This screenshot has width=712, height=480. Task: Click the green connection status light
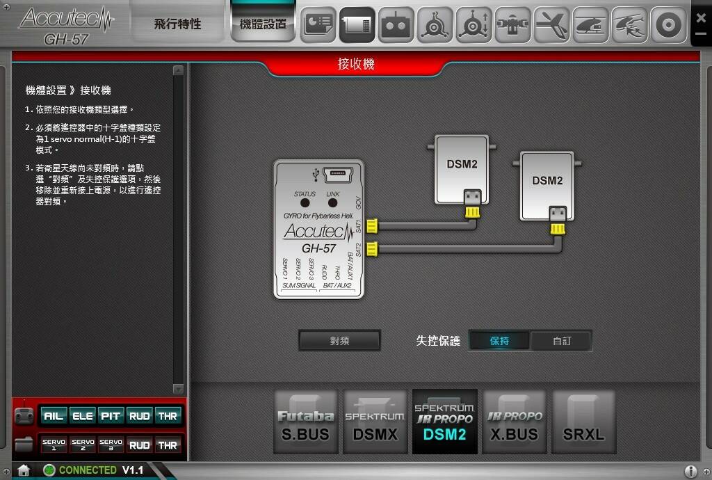pos(49,470)
